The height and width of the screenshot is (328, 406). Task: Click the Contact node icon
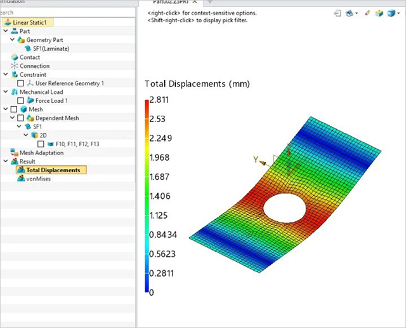pyautogui.click(x=15, y=57)
